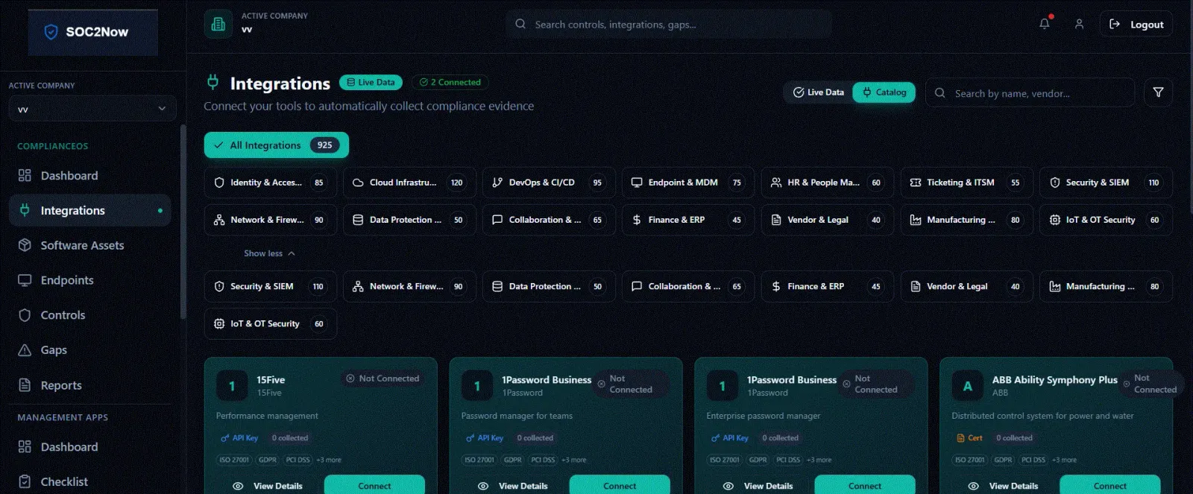Filter by Cloud Infrastructure category
This screenshot has height=494, width=1193.
pos(409,183)
